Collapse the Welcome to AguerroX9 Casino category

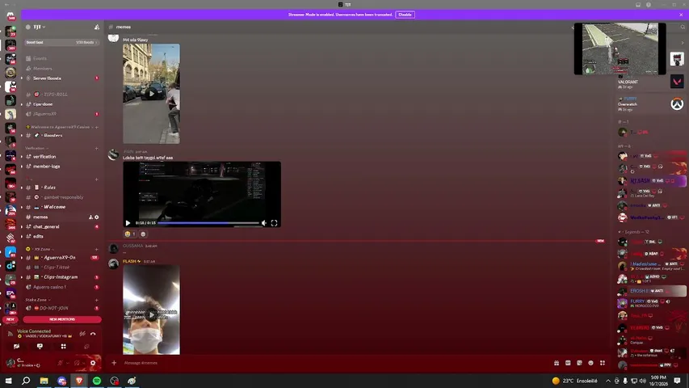click(60, 127)
